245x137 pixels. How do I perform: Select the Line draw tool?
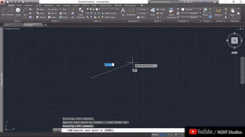(x=3, y=12)
